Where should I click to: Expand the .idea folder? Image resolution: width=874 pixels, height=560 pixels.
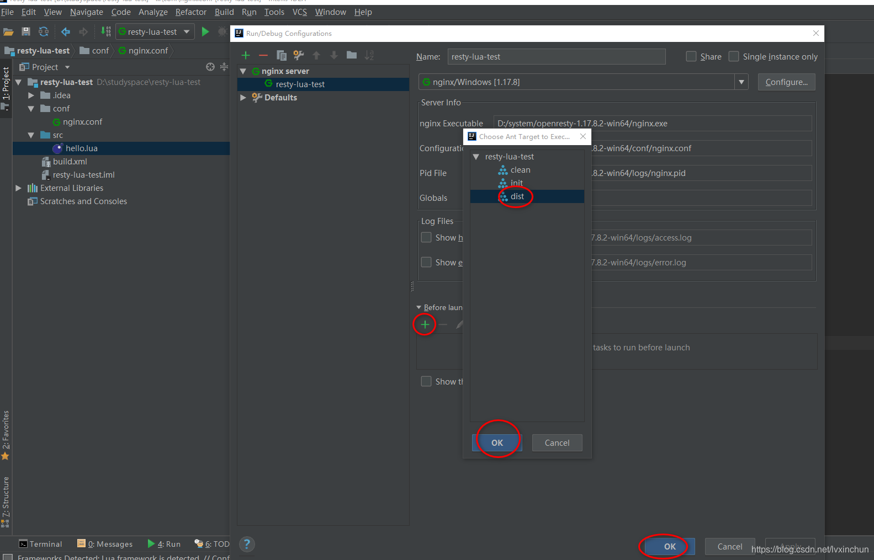tap(31, 95)
